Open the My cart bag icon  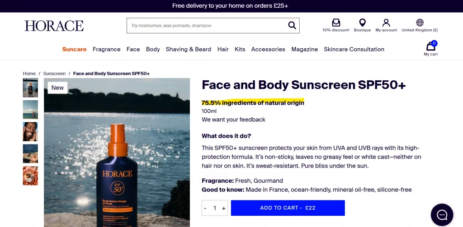pyautogui.click(x=430, y=46)
